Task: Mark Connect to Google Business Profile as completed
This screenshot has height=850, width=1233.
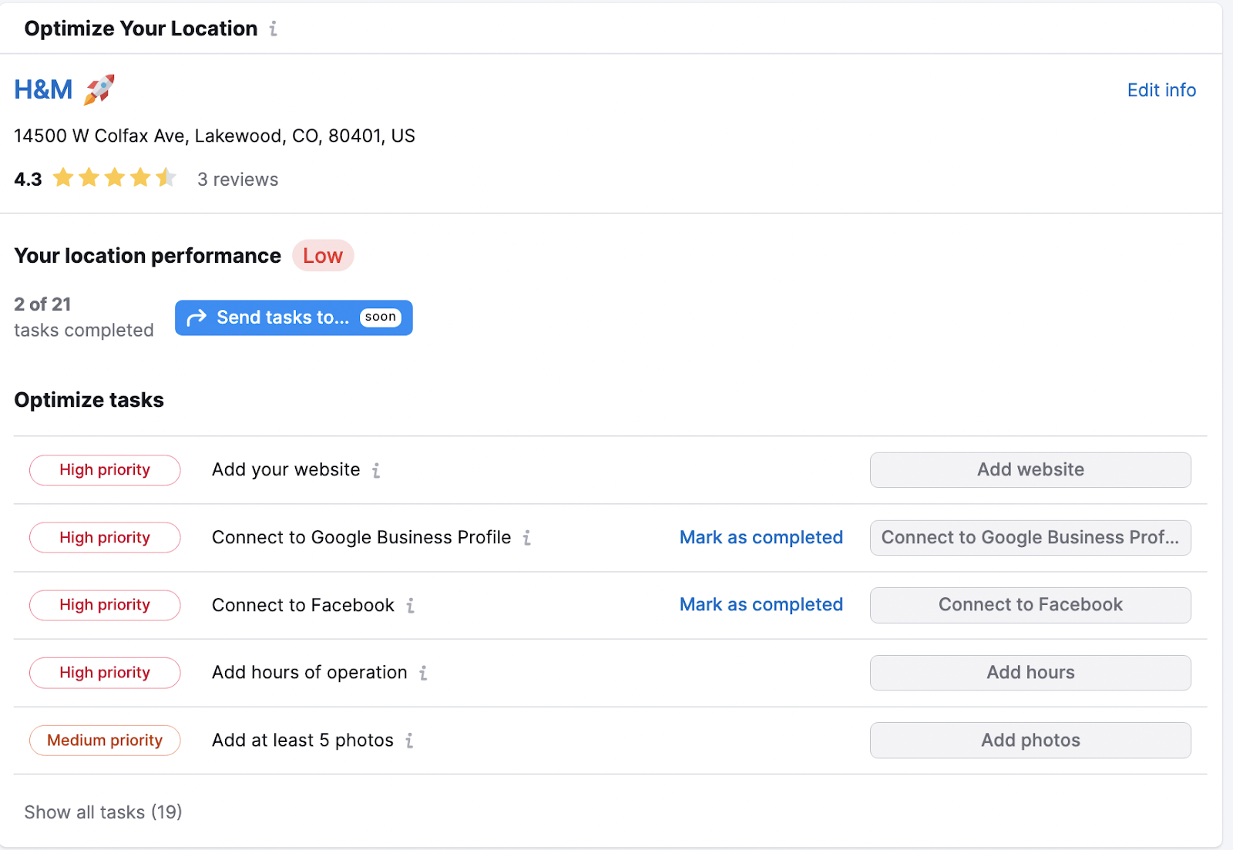Action: (x=761, y=538)
